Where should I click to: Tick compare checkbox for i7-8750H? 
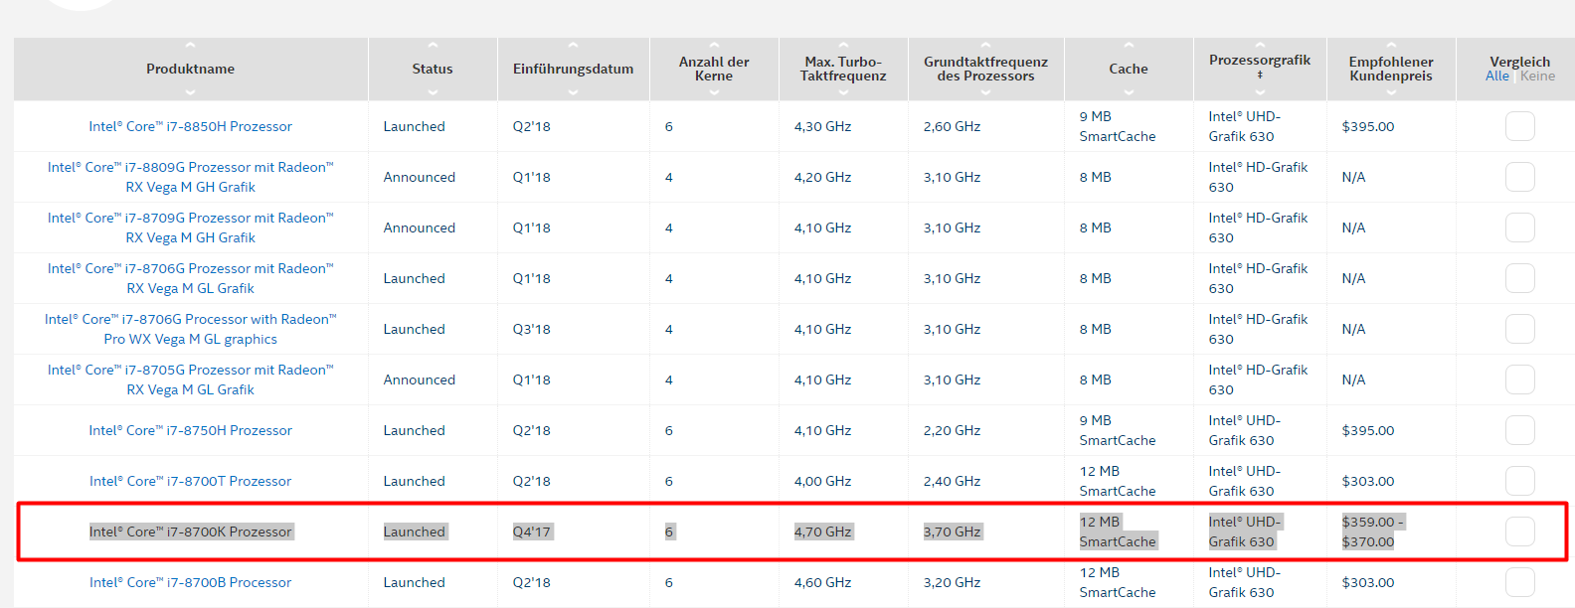click(1519, 430)
